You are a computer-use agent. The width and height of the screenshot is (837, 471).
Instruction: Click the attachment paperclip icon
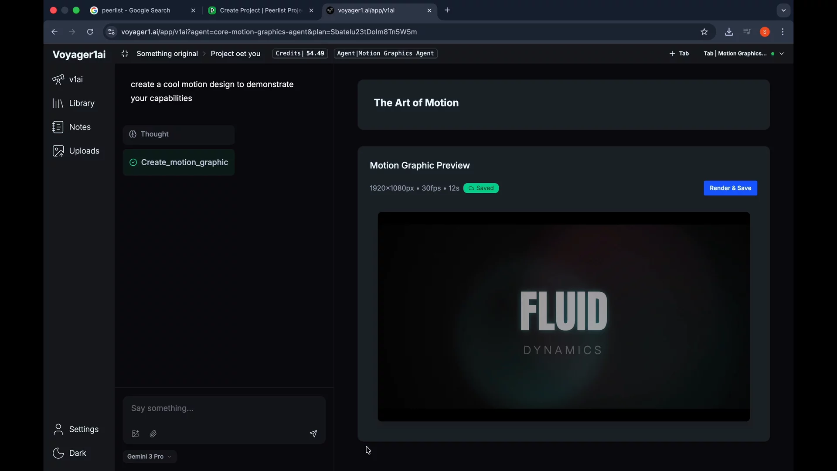(x=153, y=433)
